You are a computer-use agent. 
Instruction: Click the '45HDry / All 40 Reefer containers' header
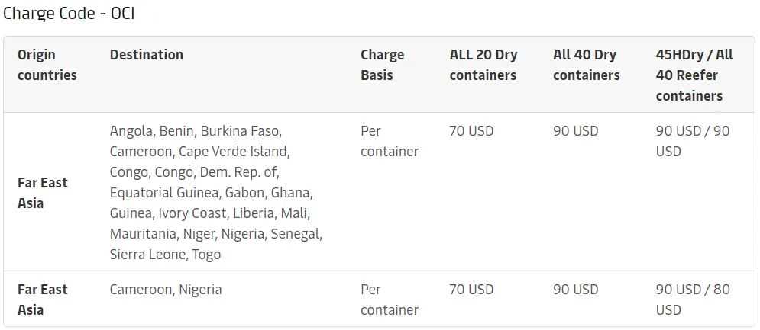coord(694,75)
